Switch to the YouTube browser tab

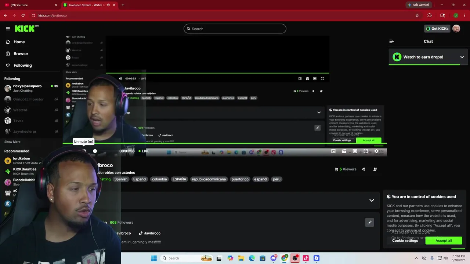(x=31, y=5)
